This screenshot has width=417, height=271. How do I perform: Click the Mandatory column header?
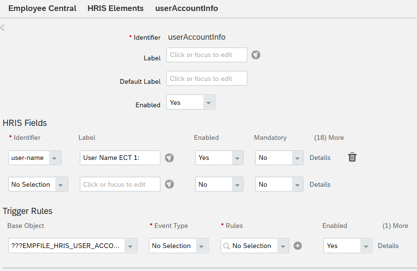click(270, 137)
